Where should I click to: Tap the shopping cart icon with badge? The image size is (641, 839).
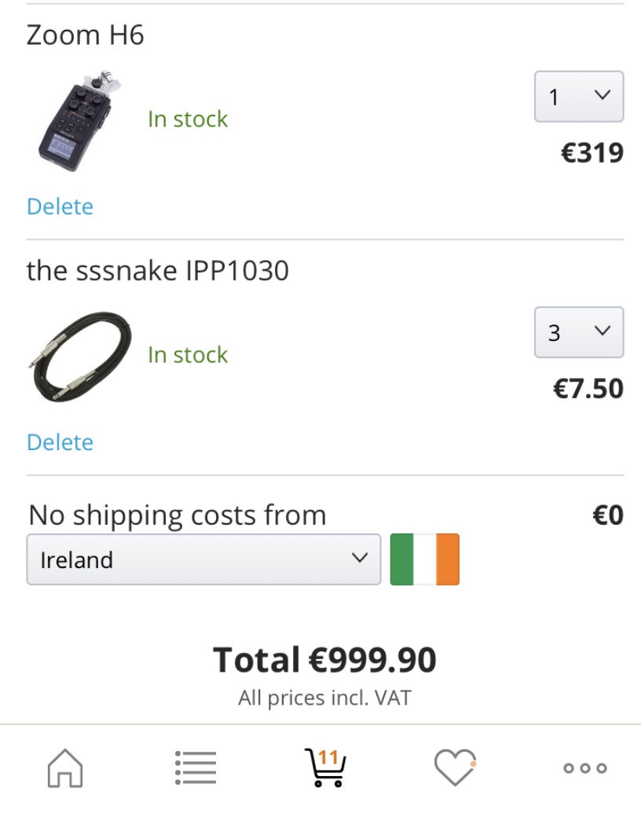(x=325, y=768)
